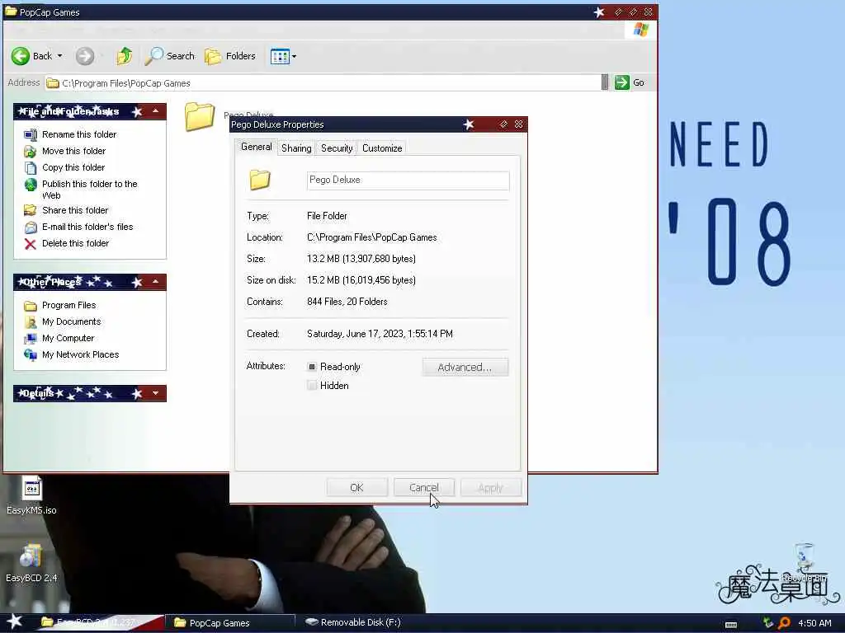Image resolution: width=845 pixels, height=633 pixels.
Task: Switch to the Customize tab
Action: (x=382, y=148)
